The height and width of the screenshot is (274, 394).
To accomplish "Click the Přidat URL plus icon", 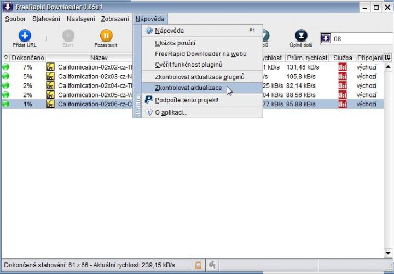I will [25, 36].
